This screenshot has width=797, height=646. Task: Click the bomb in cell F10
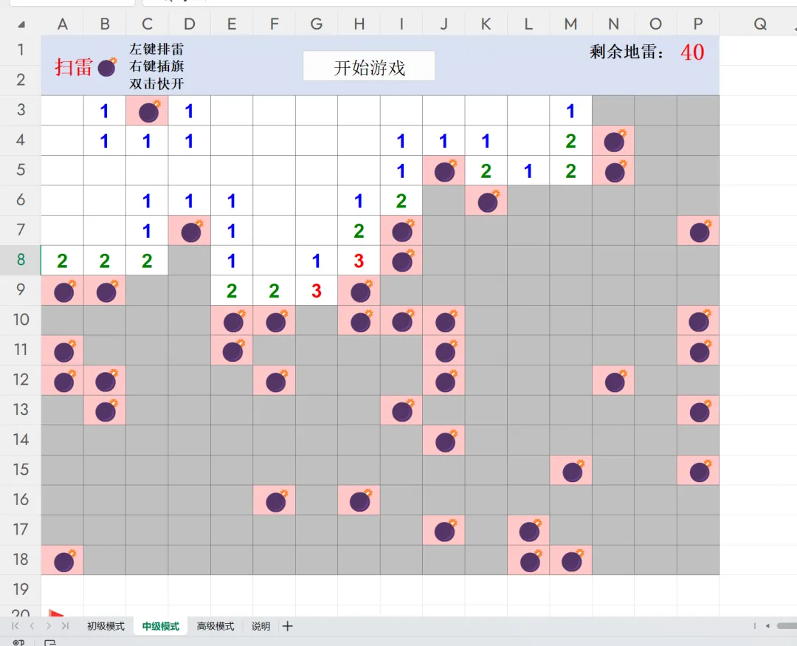click(x=276, y=321)
